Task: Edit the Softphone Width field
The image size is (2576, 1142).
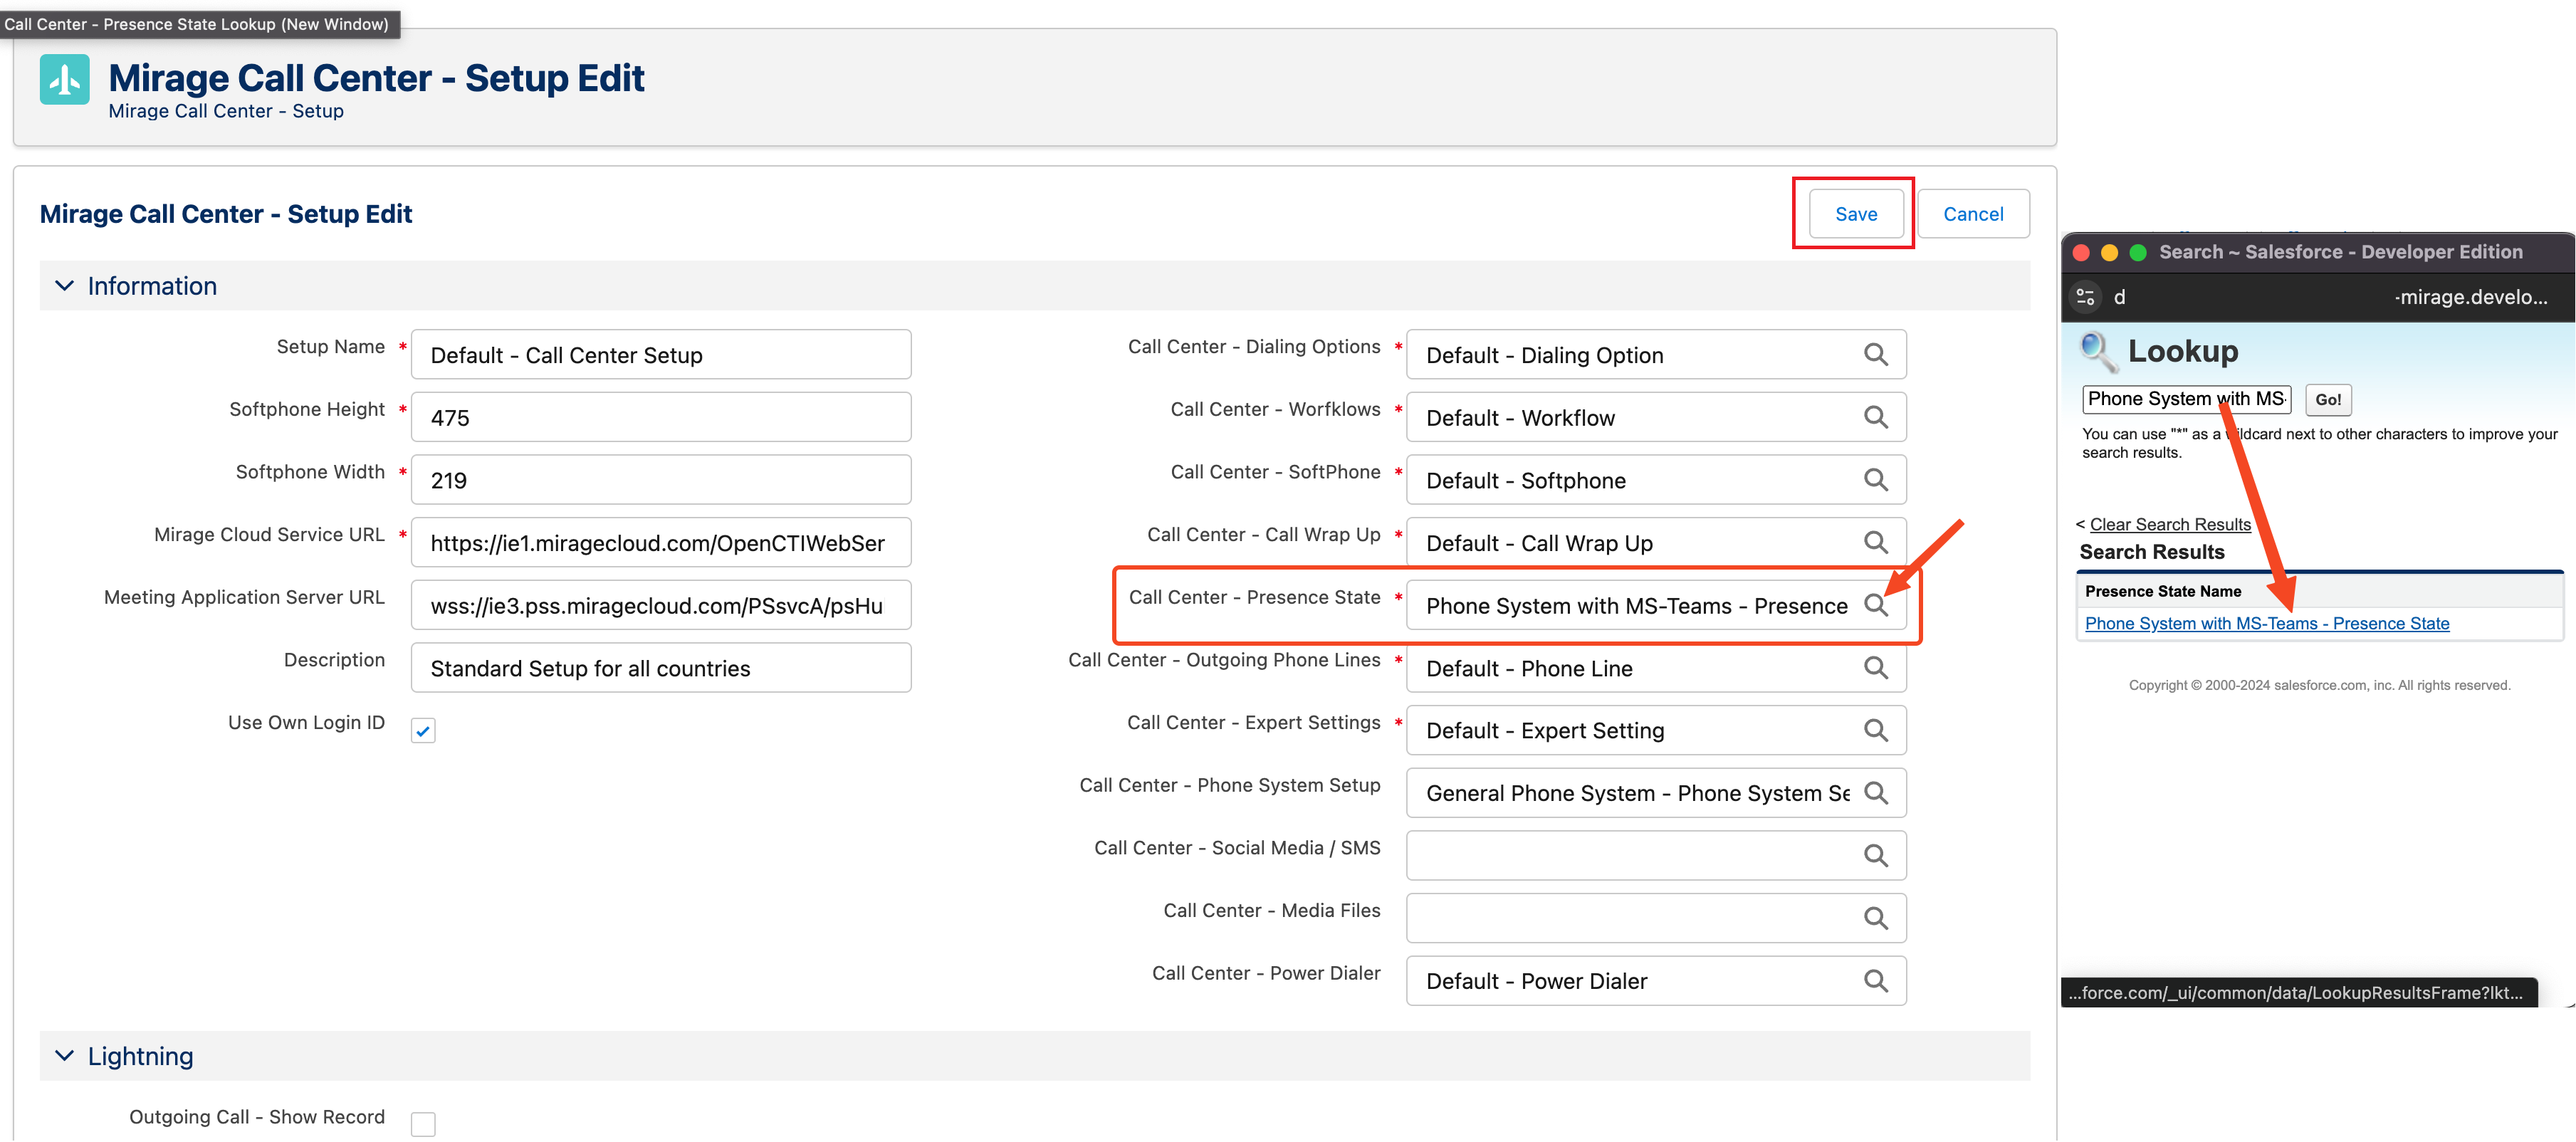Action: (661, 480)
